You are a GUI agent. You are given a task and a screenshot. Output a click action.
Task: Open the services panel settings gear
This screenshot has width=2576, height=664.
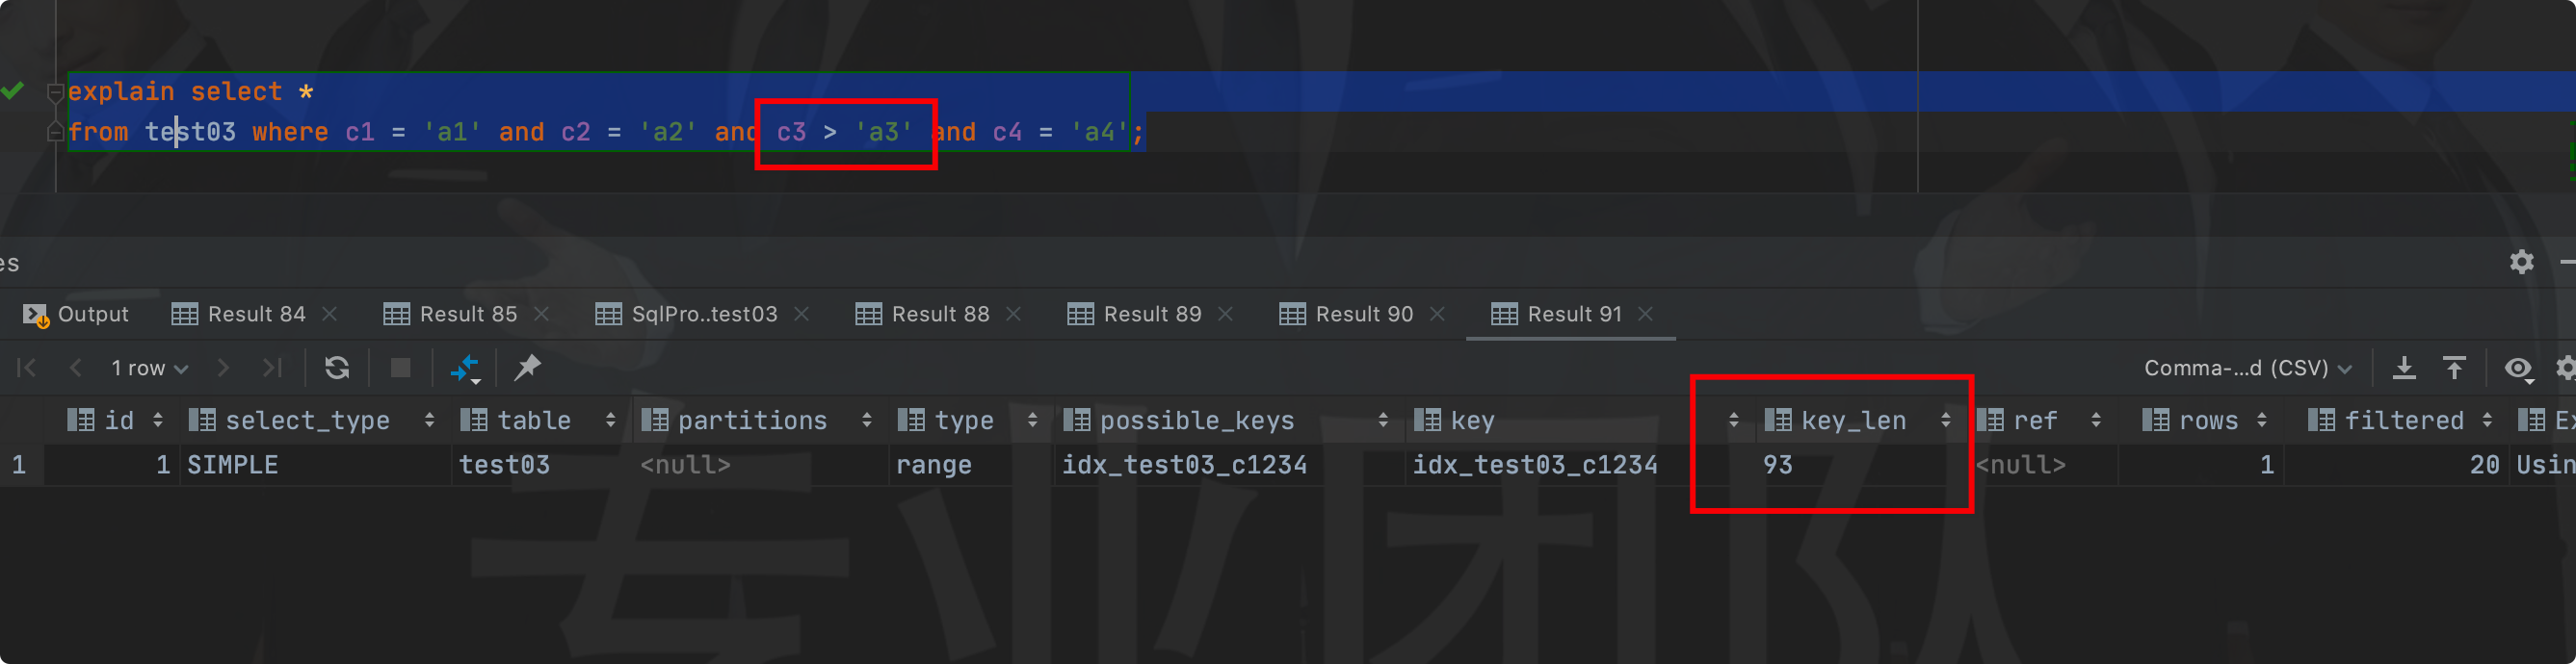pos(2522,262)
